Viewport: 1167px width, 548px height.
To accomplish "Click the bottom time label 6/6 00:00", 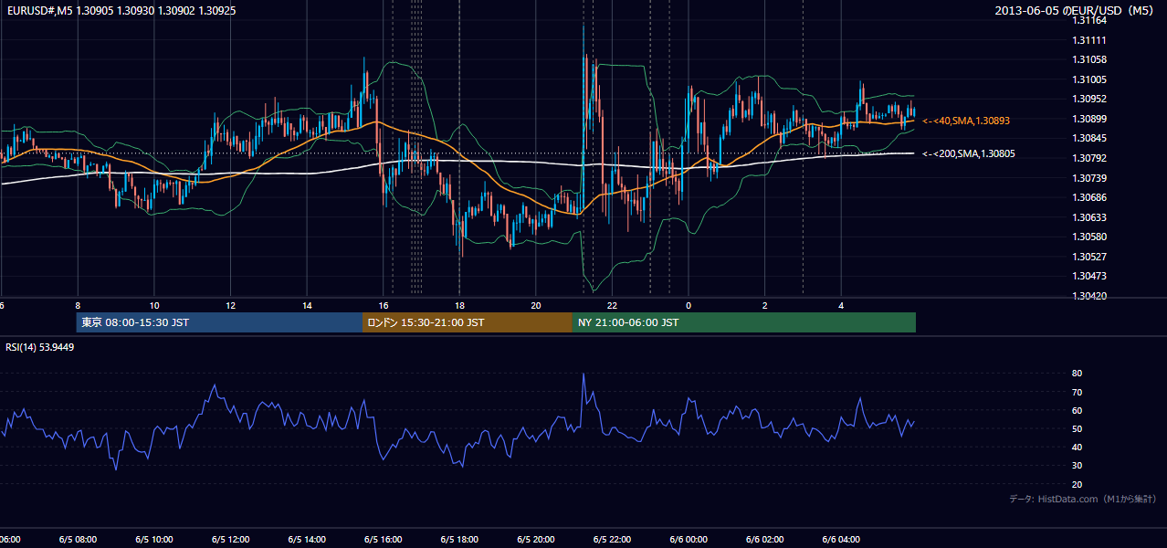I will click(x=689, y=540).
